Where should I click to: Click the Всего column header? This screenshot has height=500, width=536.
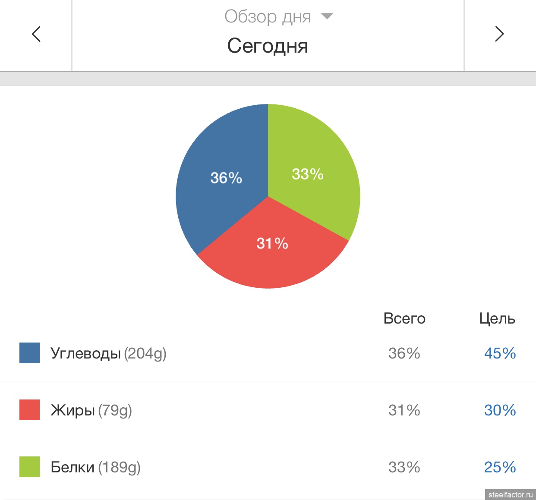pos(404,318)
